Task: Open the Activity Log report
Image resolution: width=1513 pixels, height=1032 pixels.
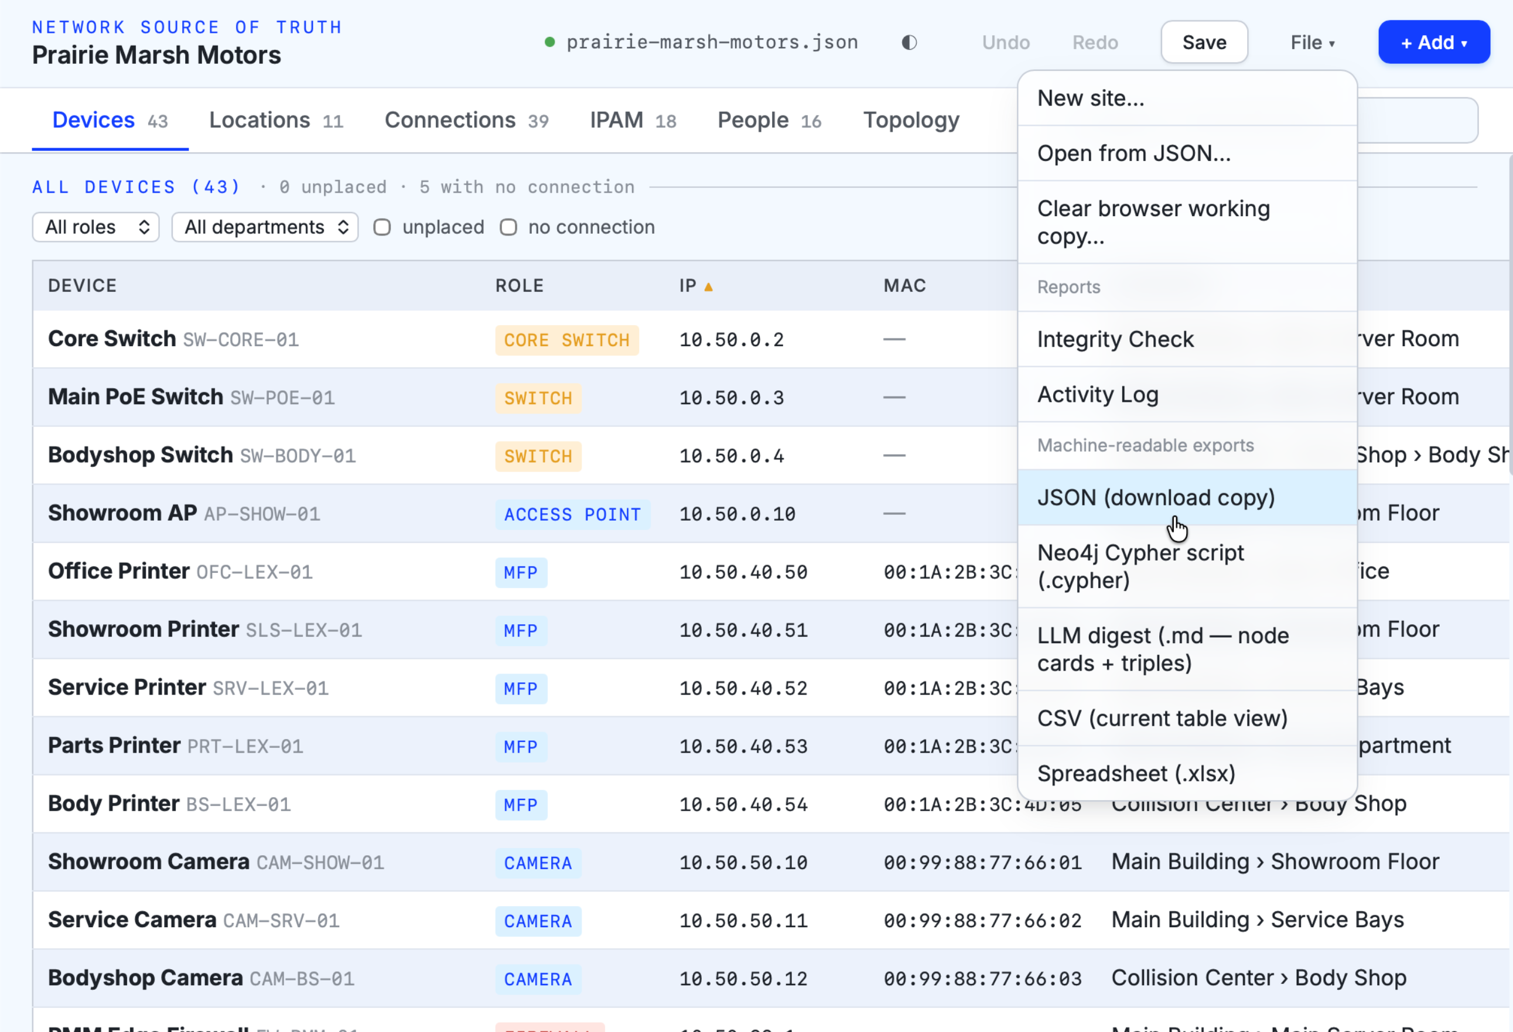Action: [1187, 395]
